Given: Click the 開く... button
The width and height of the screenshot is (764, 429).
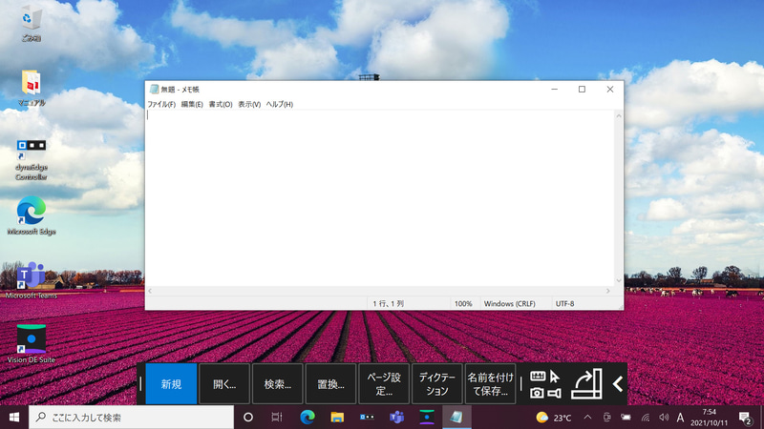Looking at the screenshot, I should click(224, 384).
